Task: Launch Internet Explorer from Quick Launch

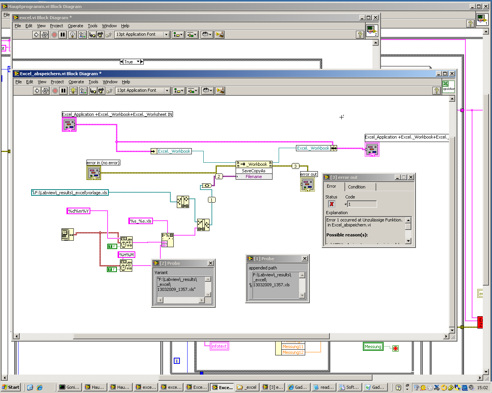Action: (x=39, y=387)
